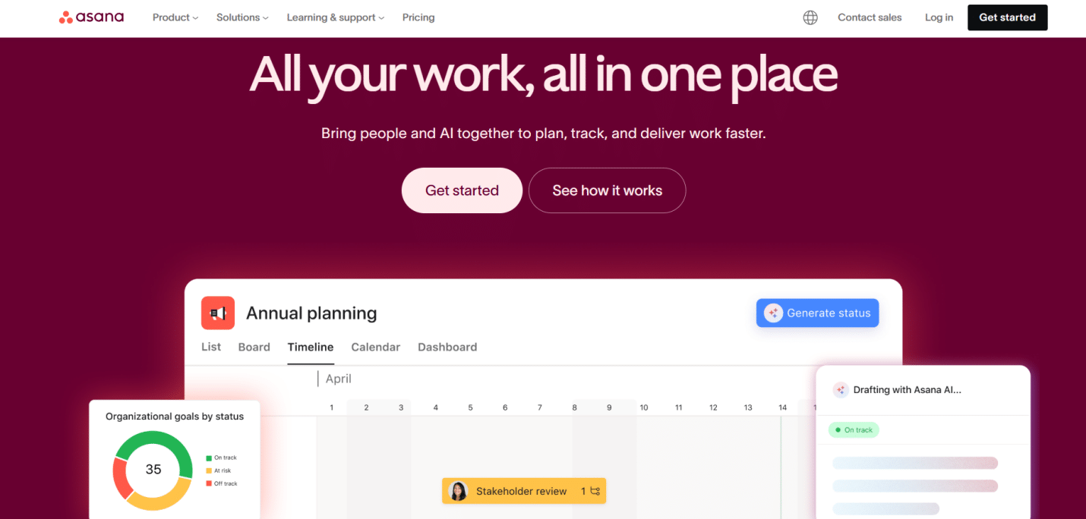Expand the Learning & support menu
This screenshot has height=519, width=1086.
pyautogui.click(x=335, y=17)
